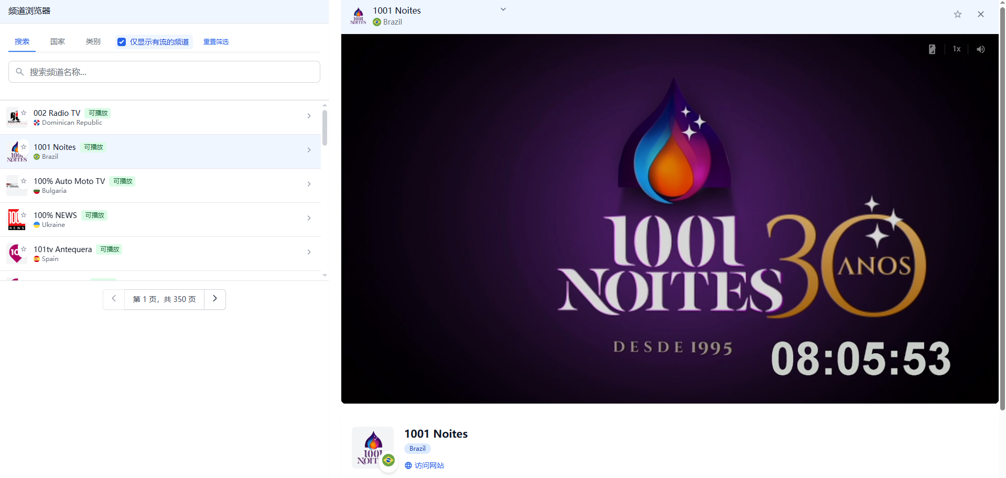Switch to the 国家 tab
Image resolution: width=1006 pixels, height=478 pixels.
(x=58, y=42)
